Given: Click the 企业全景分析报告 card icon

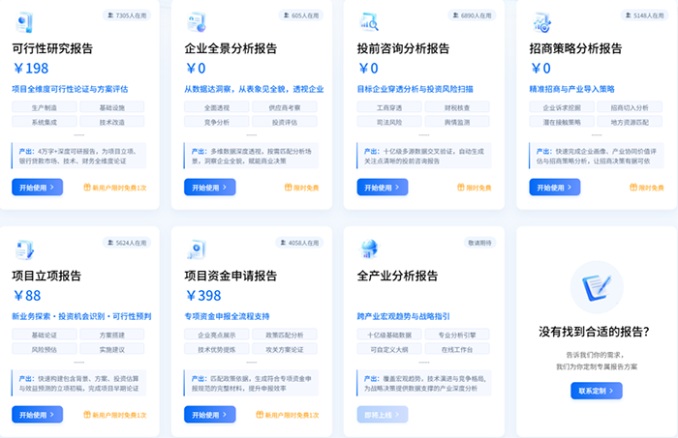Looking at the screenshot, I should pos(197,22).
